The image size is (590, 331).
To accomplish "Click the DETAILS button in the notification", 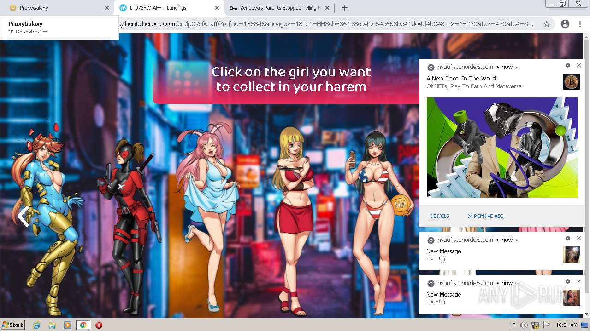I will tap(439, 216).
